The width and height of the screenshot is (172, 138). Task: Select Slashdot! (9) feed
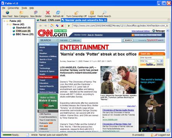tap(23, 28)
